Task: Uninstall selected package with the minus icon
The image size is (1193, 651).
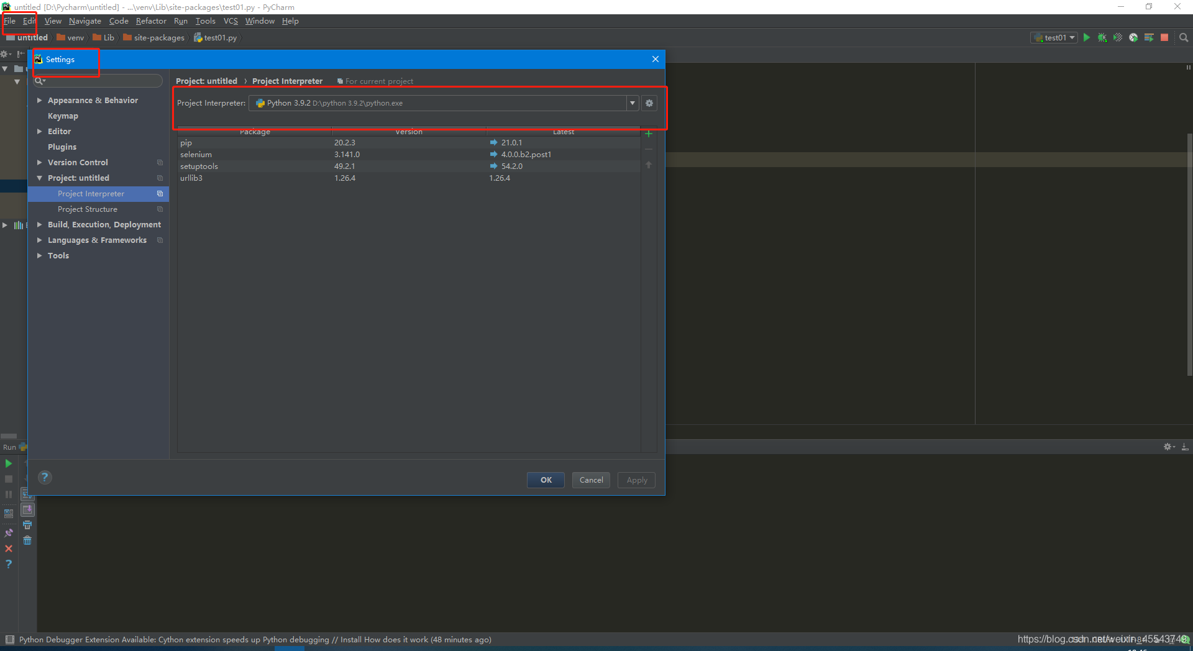Action: [x=649, y=149]
